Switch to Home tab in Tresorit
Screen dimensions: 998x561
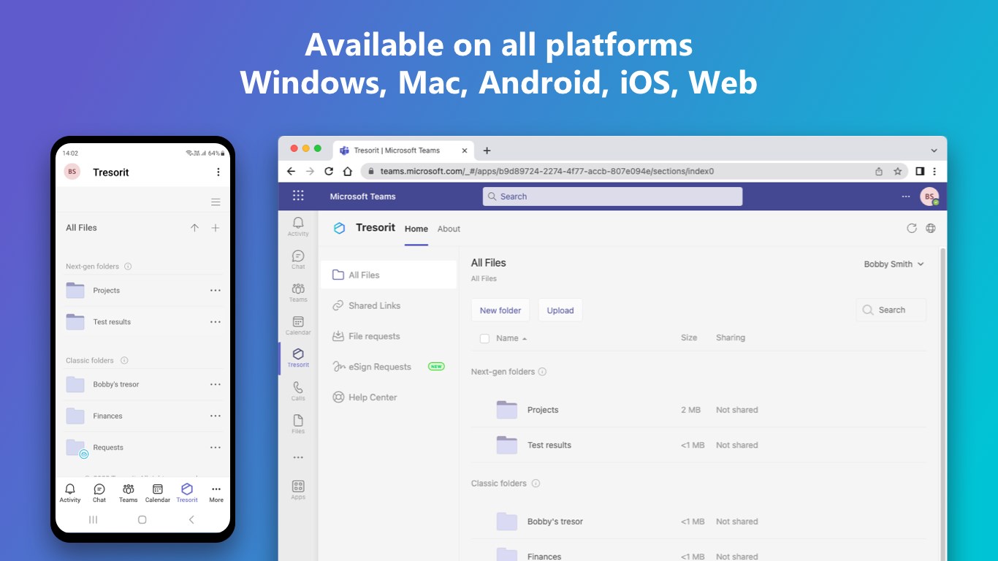point(416,229)
